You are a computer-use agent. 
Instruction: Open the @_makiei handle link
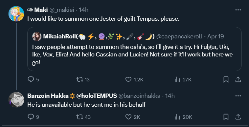point(62,10)
